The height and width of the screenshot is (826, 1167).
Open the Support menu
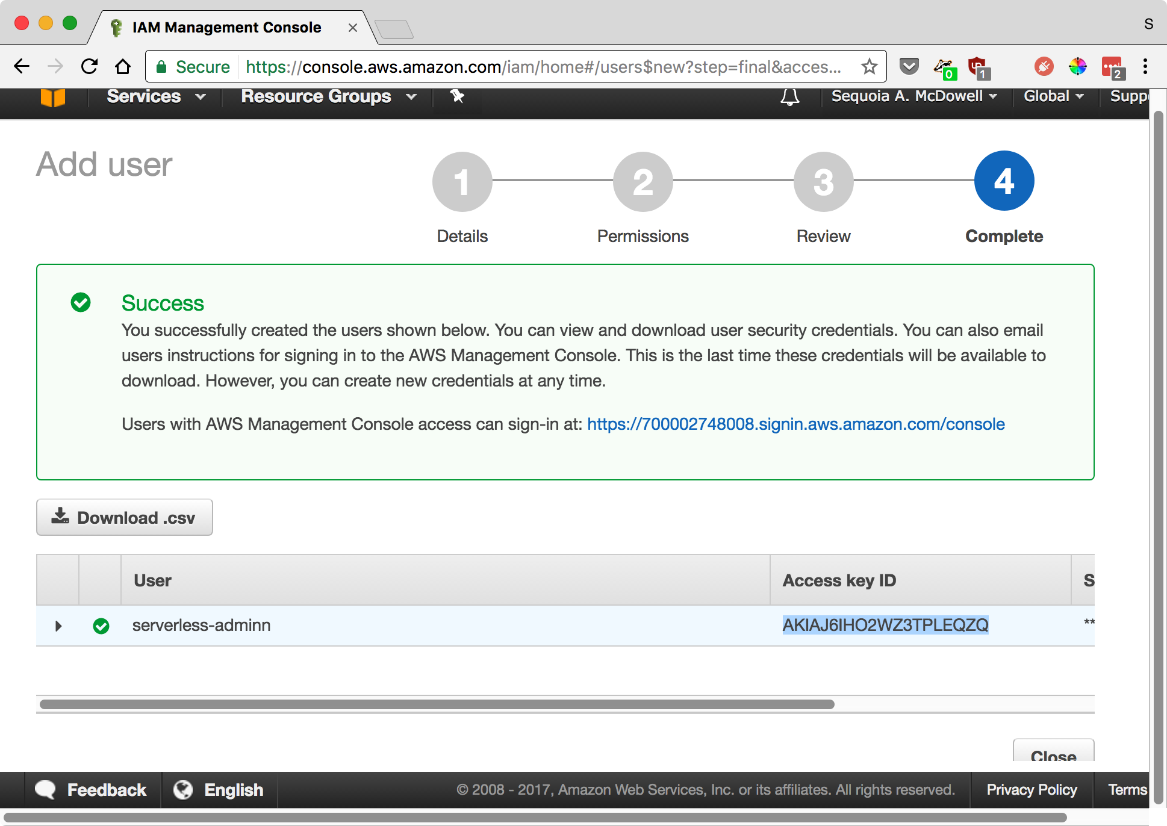tap(1129, 96)
